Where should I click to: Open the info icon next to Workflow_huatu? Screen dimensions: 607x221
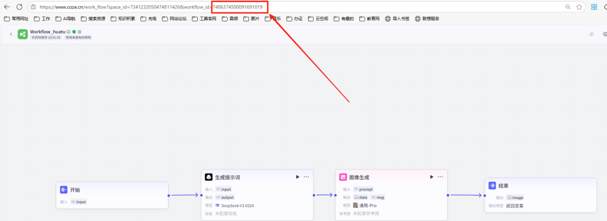point(69,31)
